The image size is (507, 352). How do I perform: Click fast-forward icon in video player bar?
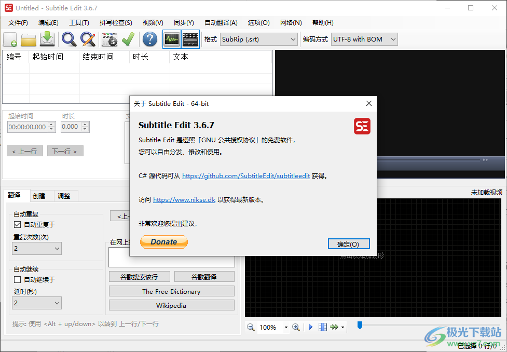coord(485,160)
